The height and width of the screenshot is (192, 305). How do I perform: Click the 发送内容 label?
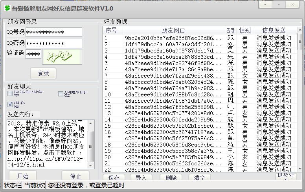click(20, 114)
